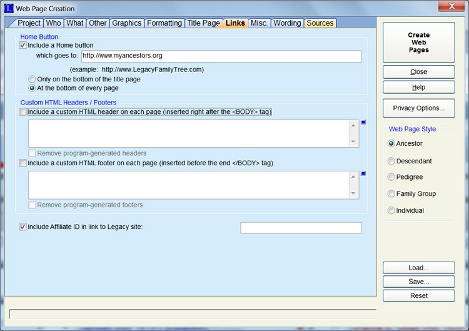469x331 pixels.
Task: Click the Save... button
Action: point(419,282)
